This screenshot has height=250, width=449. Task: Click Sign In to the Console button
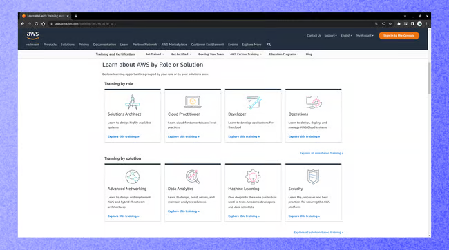399,35
